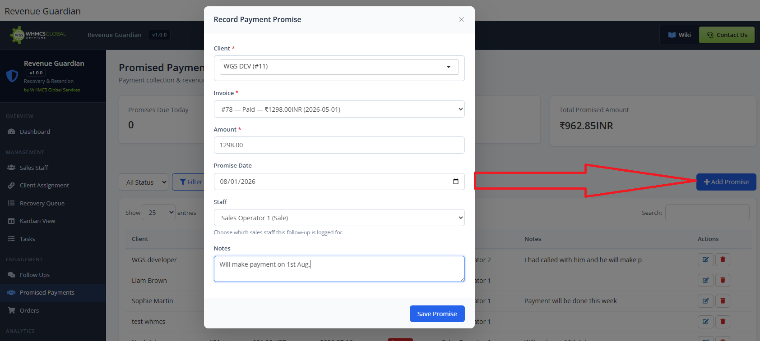Image resolution: width=760 pixels, height=341 pixels.
Task: Open the Client WGS DEV dropdown
Action: pos(339,67)
